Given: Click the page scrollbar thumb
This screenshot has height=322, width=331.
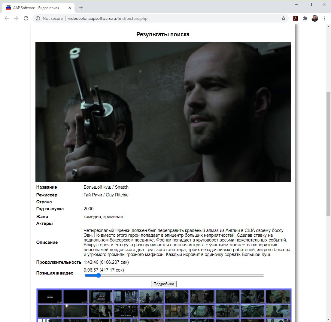Looking at the screenshot, I should pos(328,153).
